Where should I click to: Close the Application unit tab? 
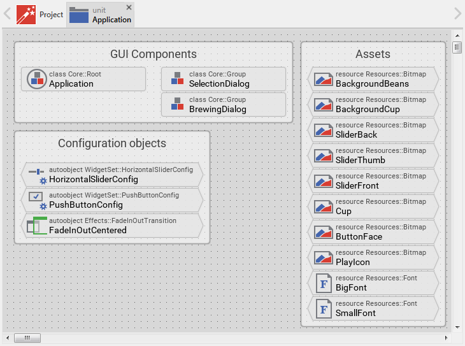[129, 7]
